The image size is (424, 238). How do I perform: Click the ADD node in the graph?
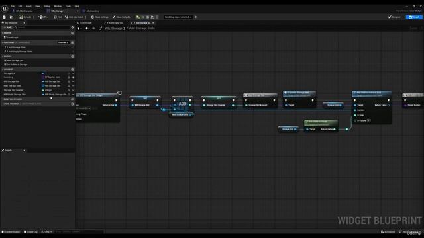tap(183, 104)
